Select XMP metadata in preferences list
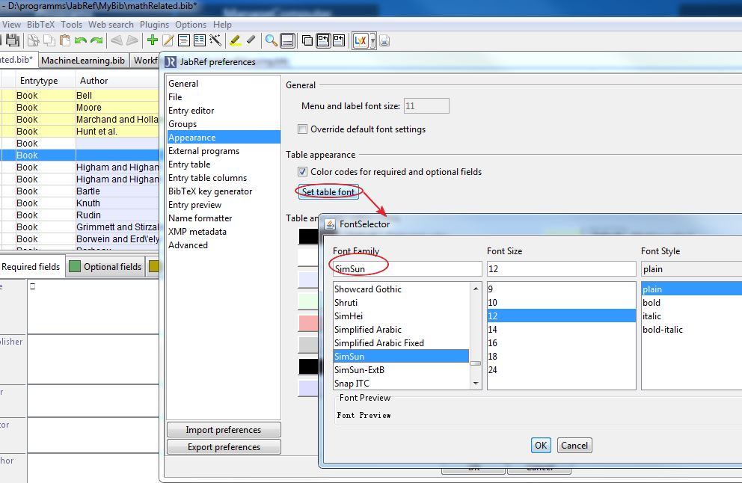Viewport: 742px width, 483px height. pos(224,232)
